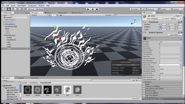This screenshot has height=104, width=185.
Task: Pause the particle effect
Action: (x=119, y=65)
